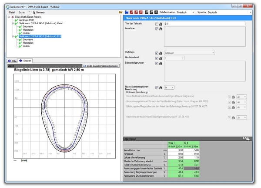Click the blue save disk icon
Viewport: 261px width, 188px height.
[126, 13]
